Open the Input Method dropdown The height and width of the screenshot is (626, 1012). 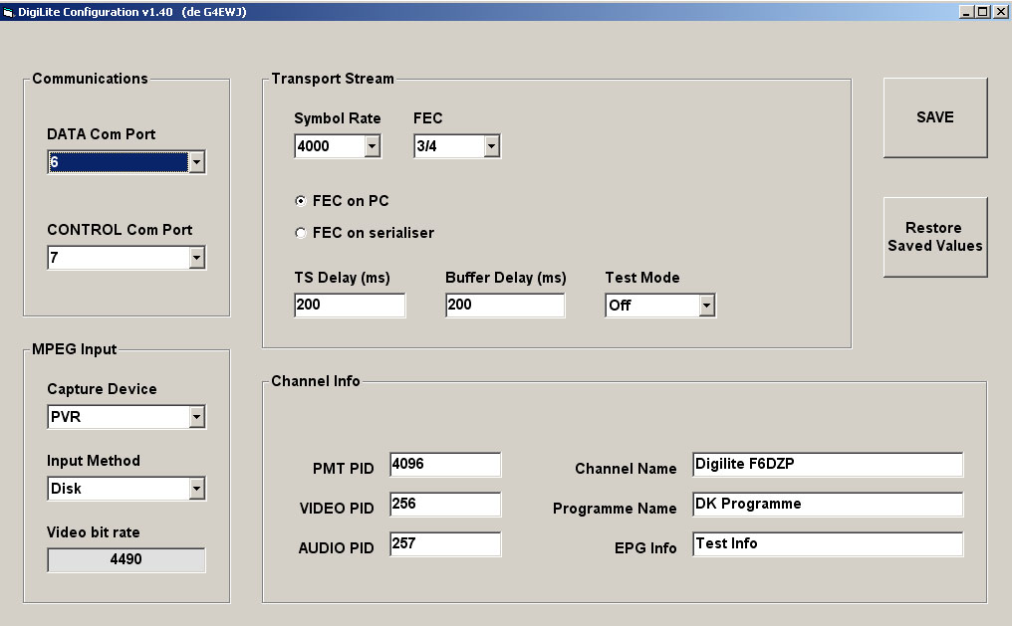(197, 489)
